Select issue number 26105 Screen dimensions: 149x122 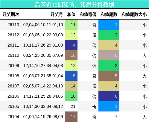pos(13,106)
